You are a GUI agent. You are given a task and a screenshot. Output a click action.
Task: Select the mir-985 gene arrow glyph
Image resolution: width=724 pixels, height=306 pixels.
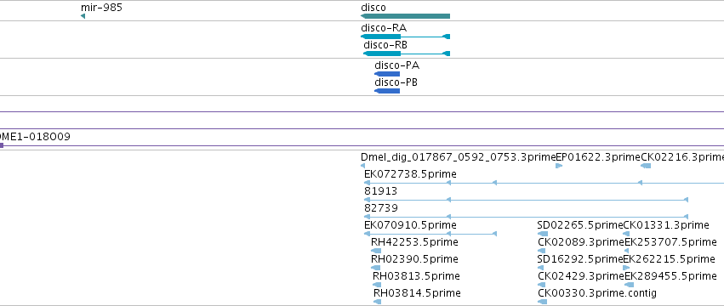point(83,16)
